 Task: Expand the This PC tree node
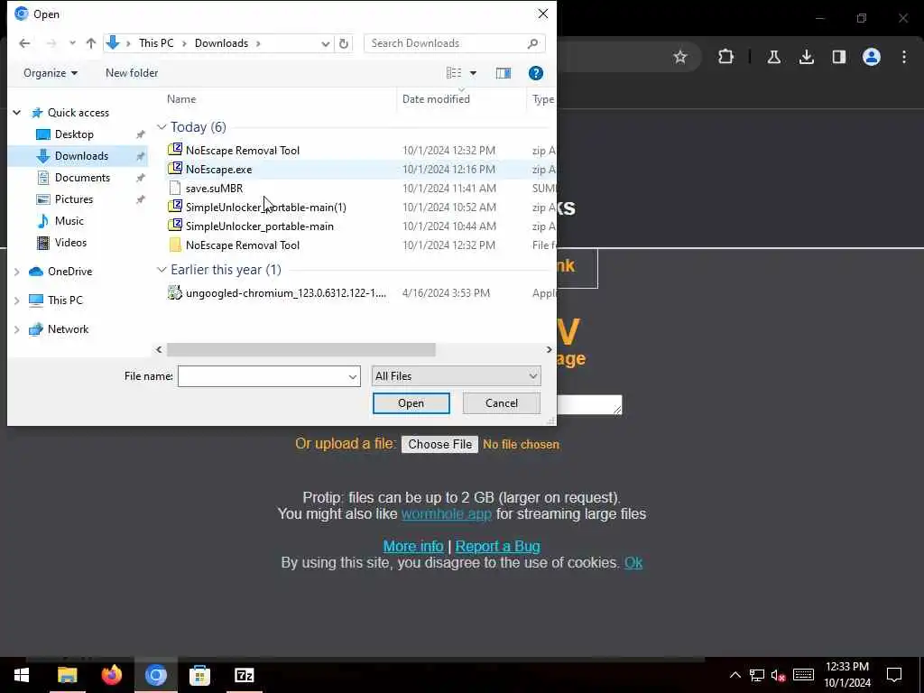tap(17, 300)
